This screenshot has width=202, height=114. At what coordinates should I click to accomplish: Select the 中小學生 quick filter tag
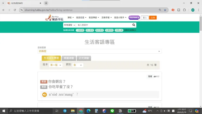coord(90,30)
